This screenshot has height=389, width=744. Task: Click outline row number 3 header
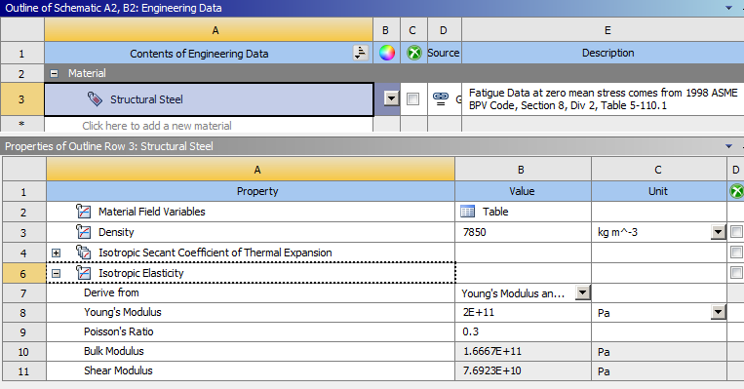(x=21, y=99)
